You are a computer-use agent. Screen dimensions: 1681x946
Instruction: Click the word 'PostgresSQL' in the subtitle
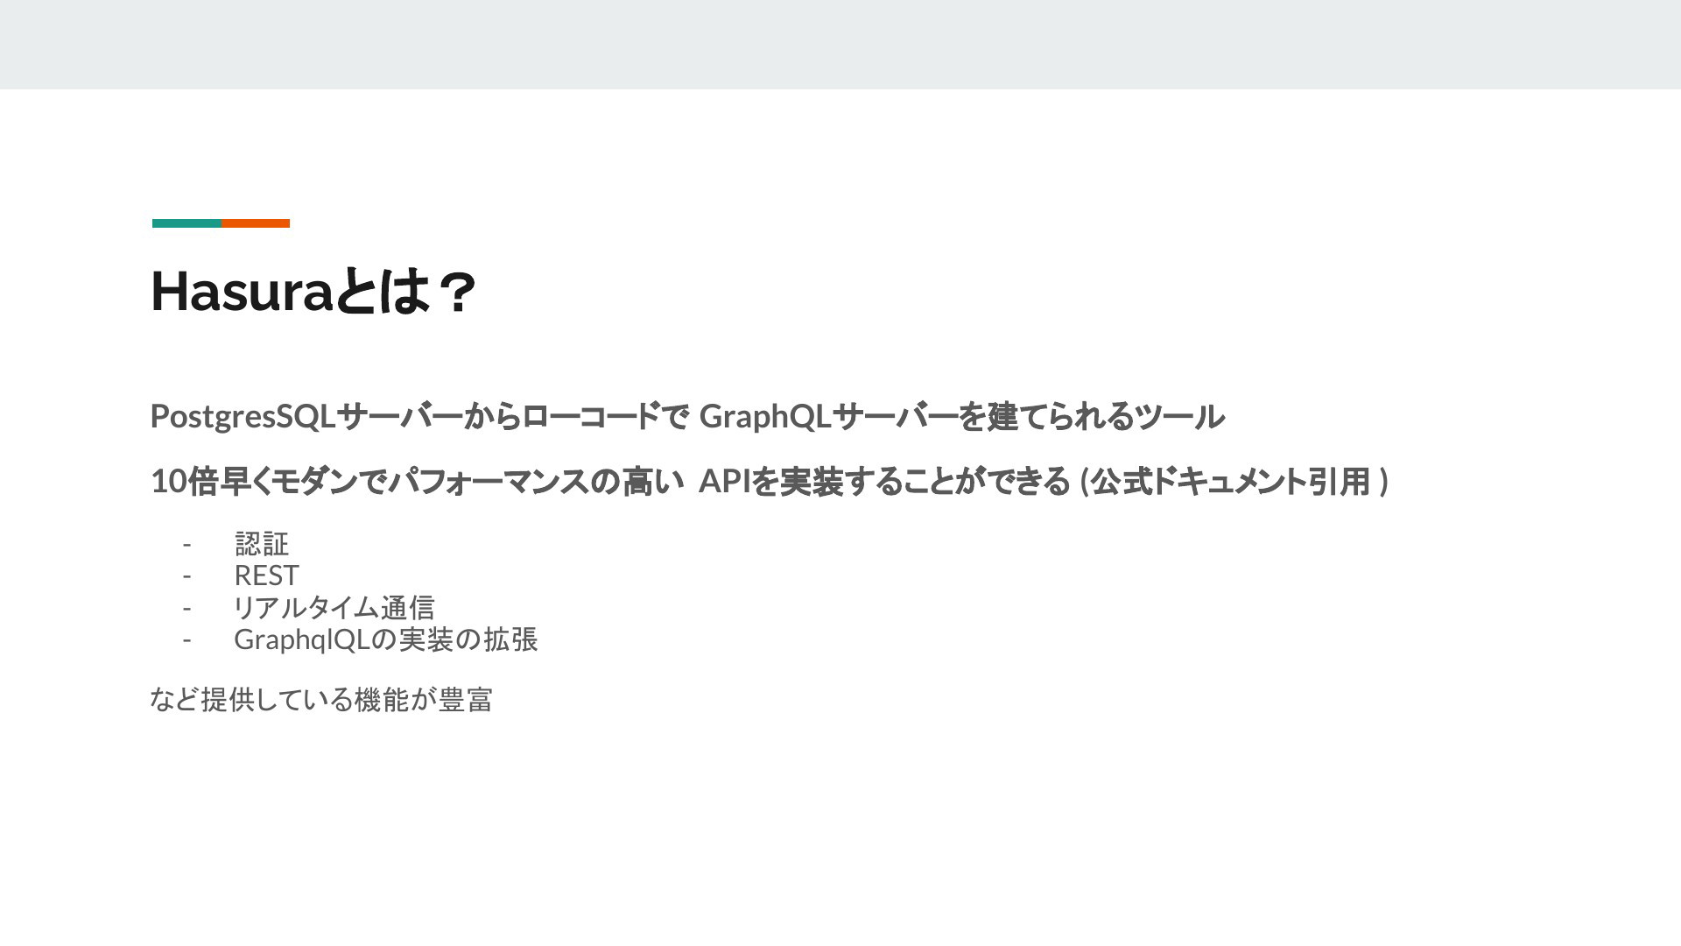point(243,417)
